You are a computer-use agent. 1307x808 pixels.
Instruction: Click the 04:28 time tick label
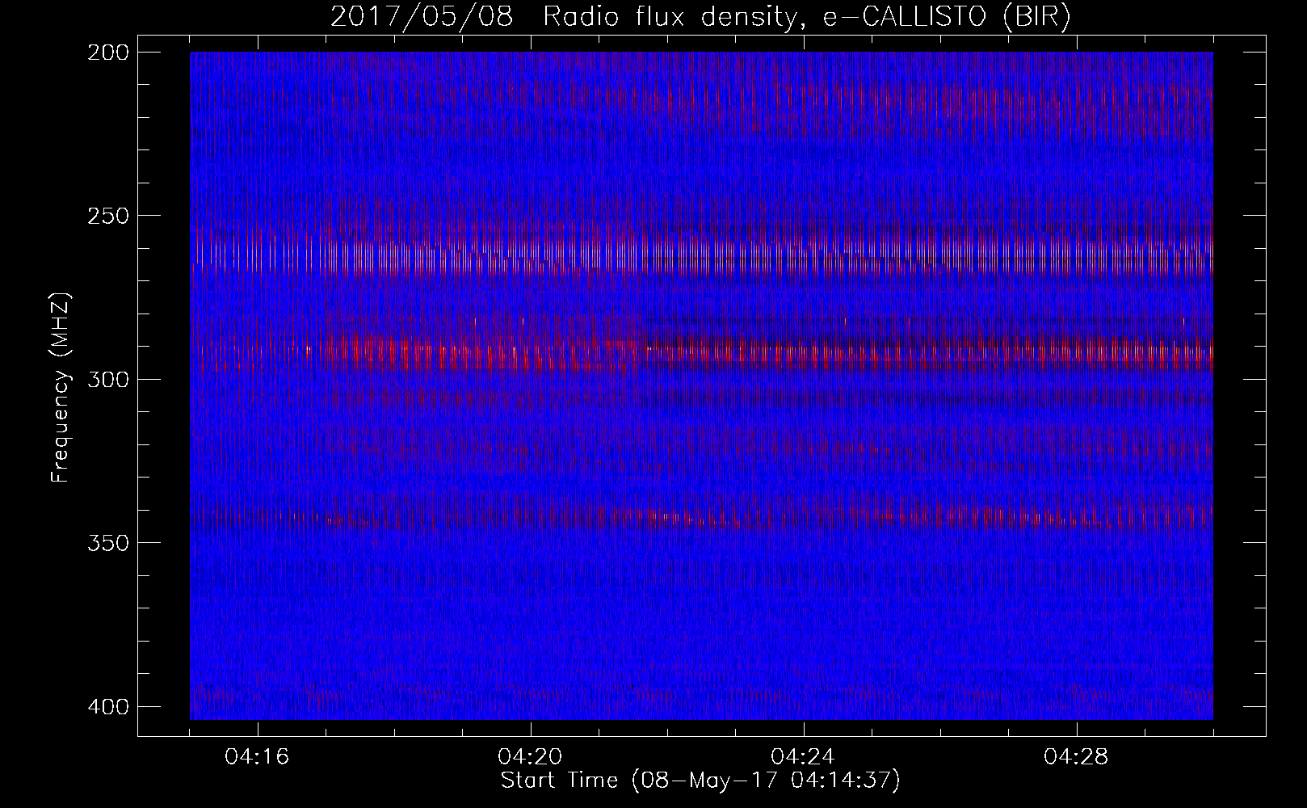pos(1077,757)
